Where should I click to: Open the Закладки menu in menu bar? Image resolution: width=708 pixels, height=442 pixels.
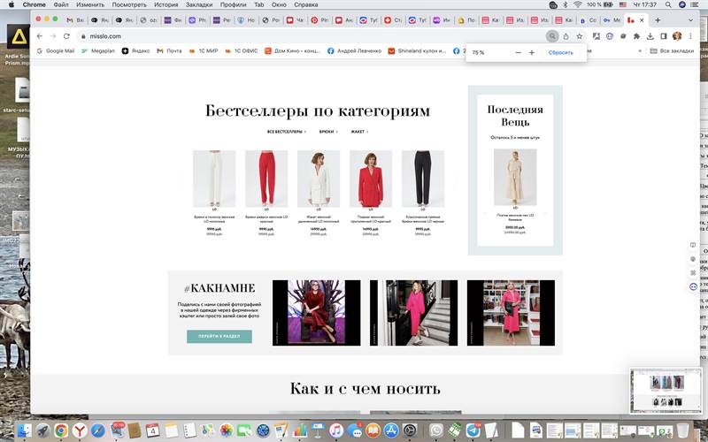click(198, 5)
